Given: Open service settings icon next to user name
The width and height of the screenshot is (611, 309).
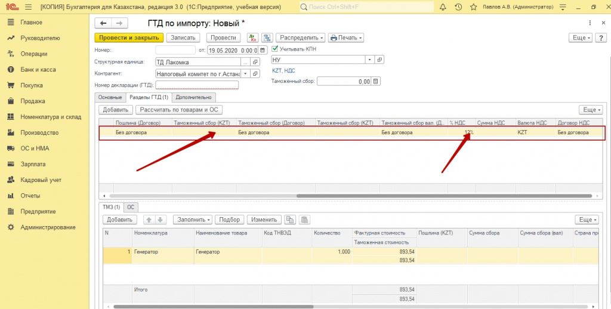Looking at the screenshot, I should click(x=563, y=7).
